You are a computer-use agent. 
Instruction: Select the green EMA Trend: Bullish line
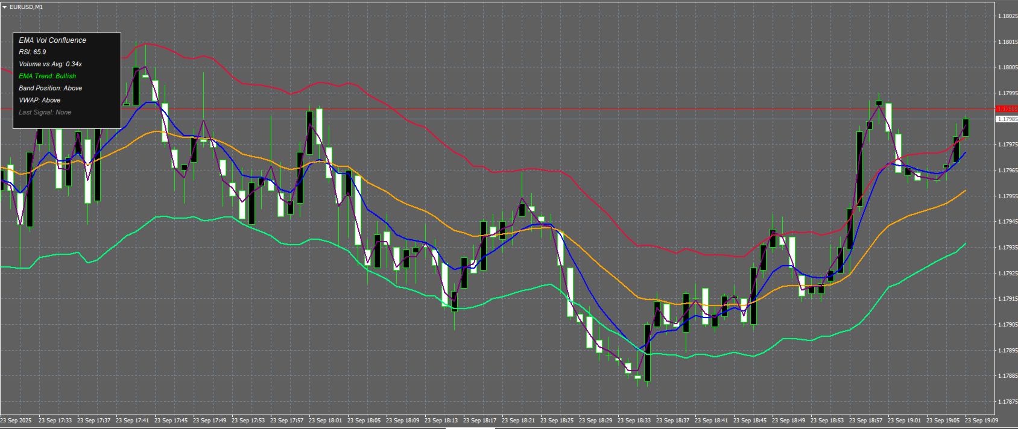click(x=48, y=76)
